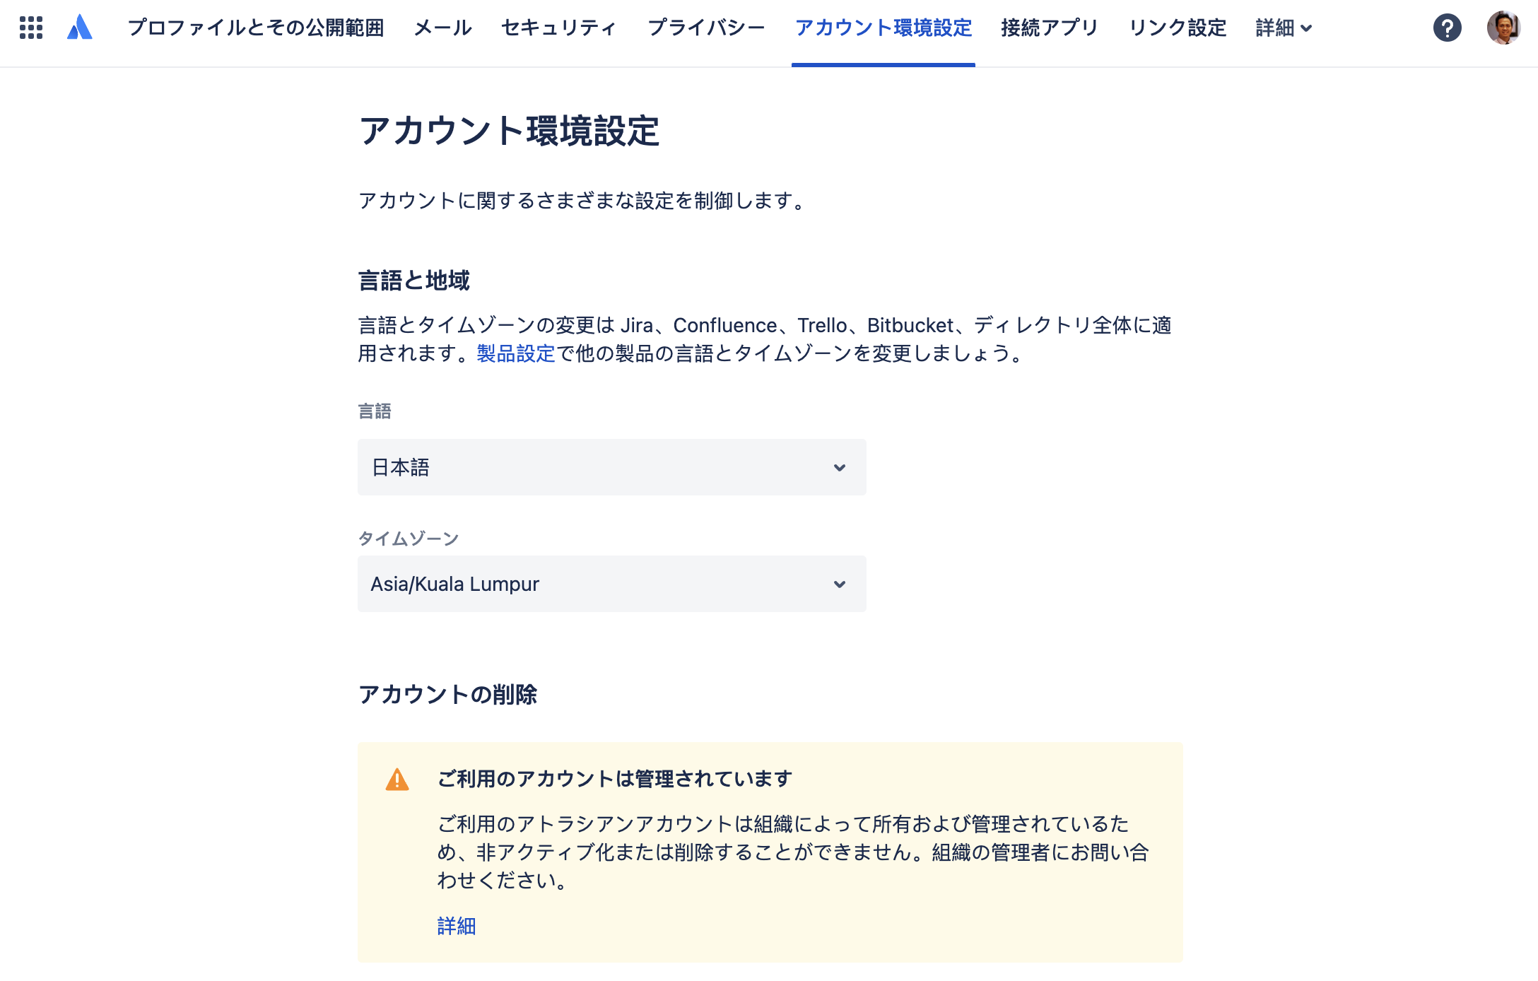
Task: Click the warning triangle icon in the notice
Action: click(399, 778)
